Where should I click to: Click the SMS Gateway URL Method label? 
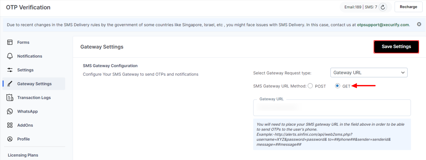(x=280, y=86)
